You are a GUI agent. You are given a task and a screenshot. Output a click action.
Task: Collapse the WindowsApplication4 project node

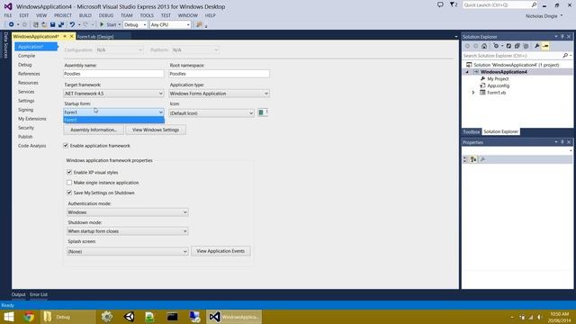(x=467, y=72)
